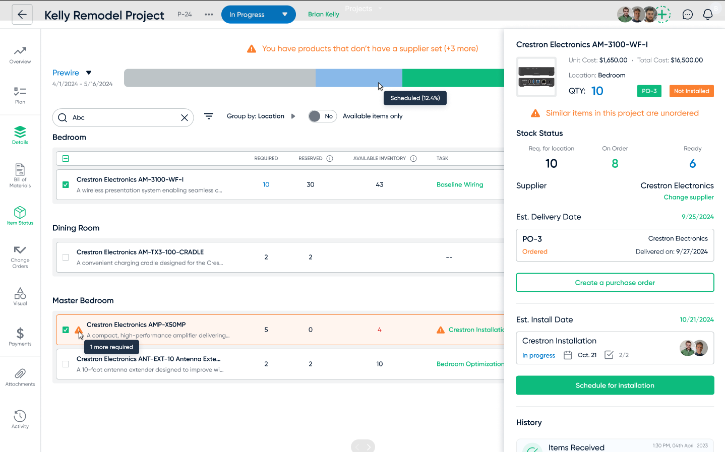This screenshot has width=725, height=452.
Task: Toggle the Available items only switch
Action: click(322, 116)
